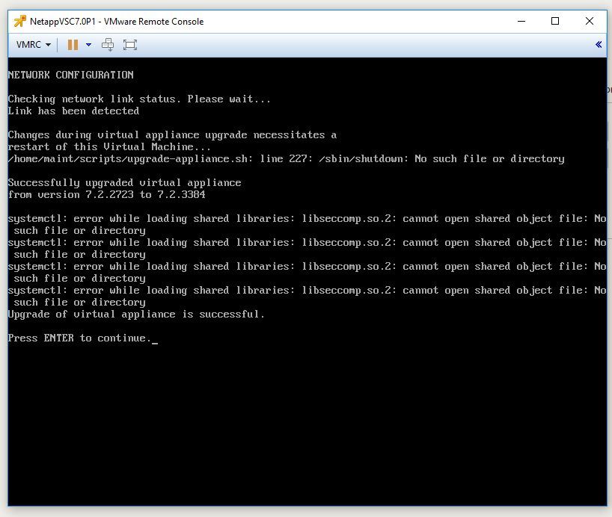612x517 pixels.
Task: Click the upgrade-appliance.sh shutdown error line
Action: (286, 158)
